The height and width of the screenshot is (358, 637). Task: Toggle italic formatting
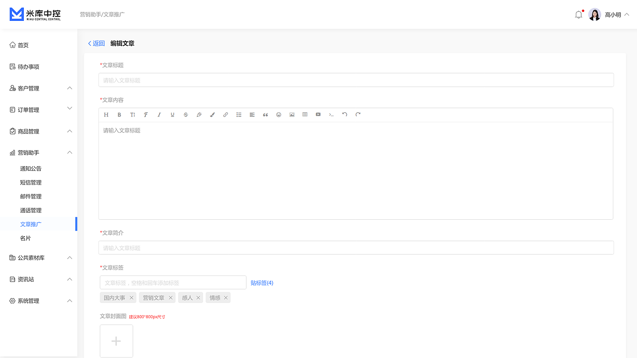coord(159,115)
